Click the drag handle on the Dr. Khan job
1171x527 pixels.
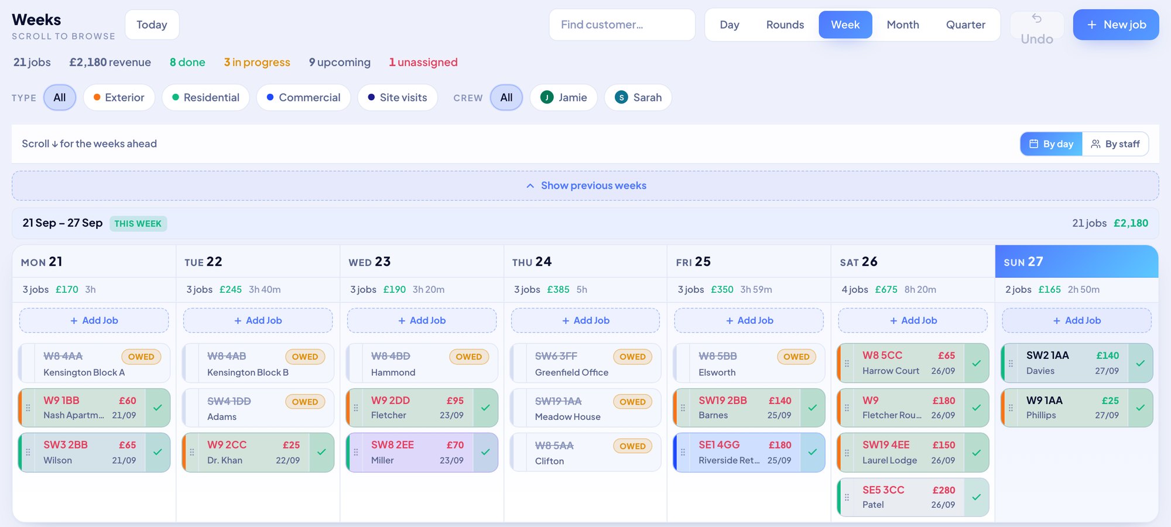191,452
